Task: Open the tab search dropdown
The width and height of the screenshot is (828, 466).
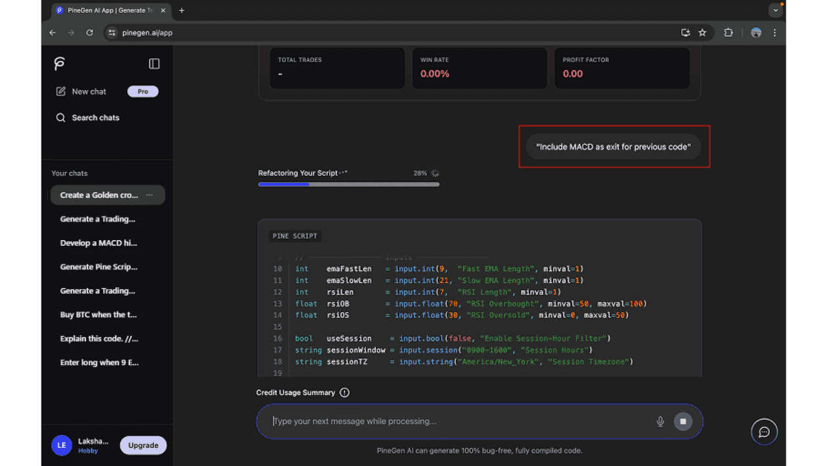Action: click(776, 10)
